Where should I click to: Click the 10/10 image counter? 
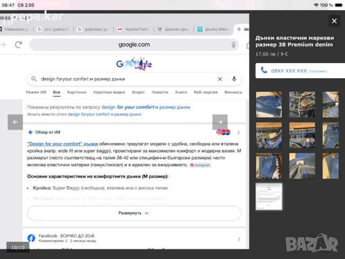tap(18, 247)
